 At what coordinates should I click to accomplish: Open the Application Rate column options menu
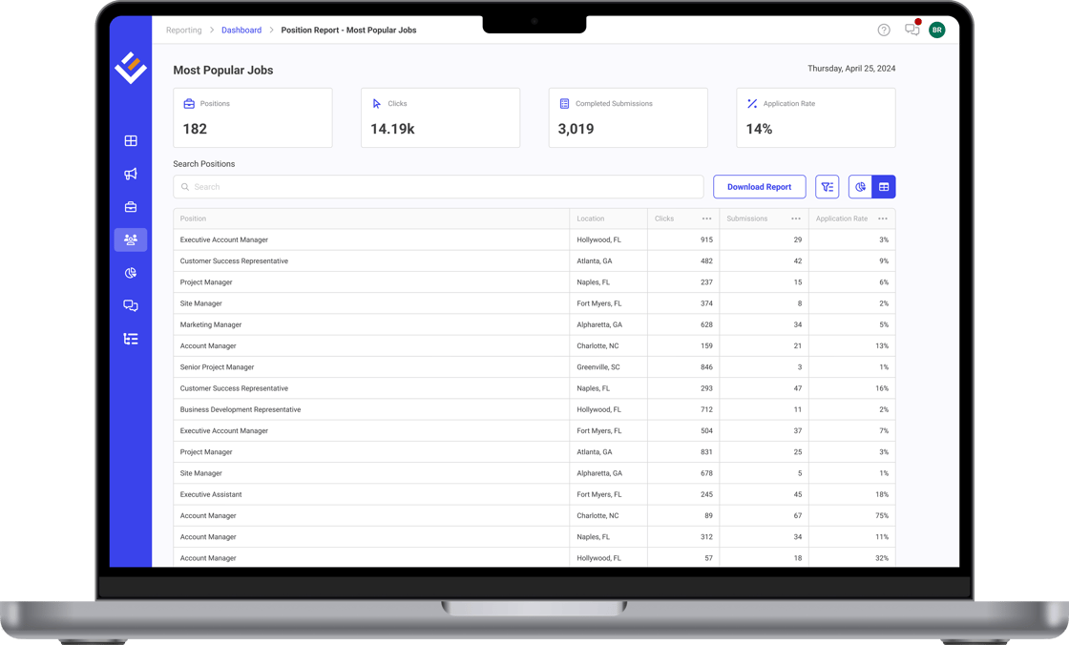click(883, 218)
